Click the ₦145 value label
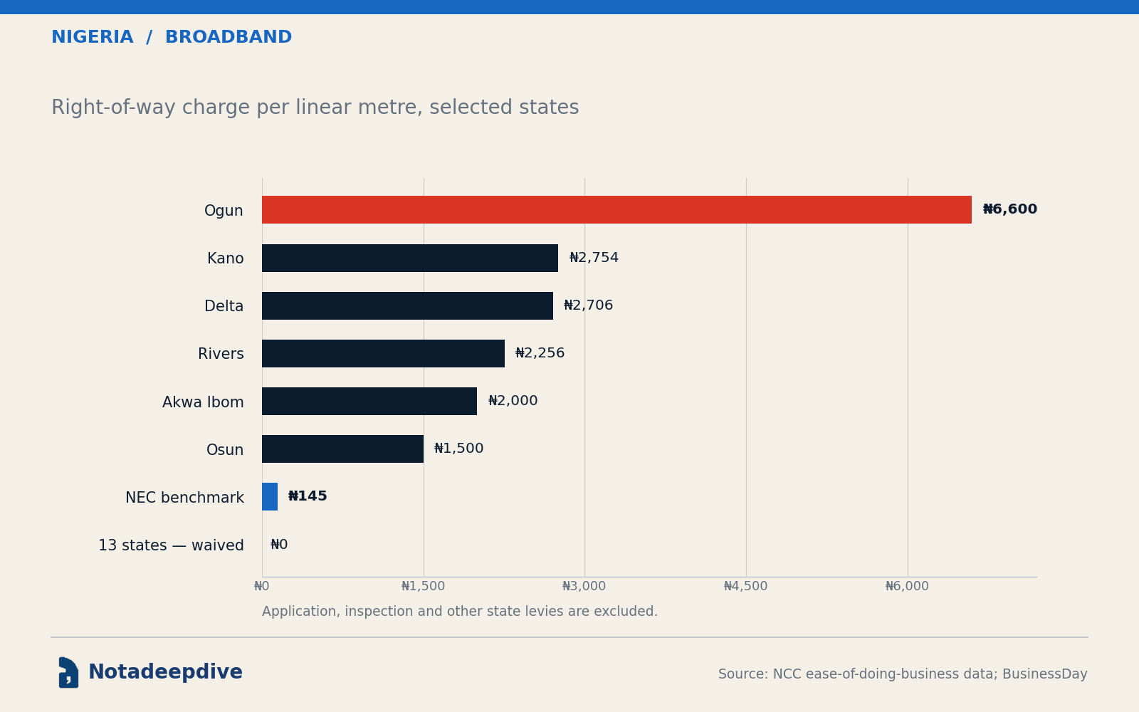Image resolution: width=1139 pixels, height=712 pixels. tap(308, 496)
